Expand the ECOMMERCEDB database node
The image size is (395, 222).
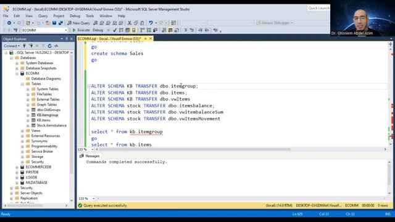click(17, 167)
